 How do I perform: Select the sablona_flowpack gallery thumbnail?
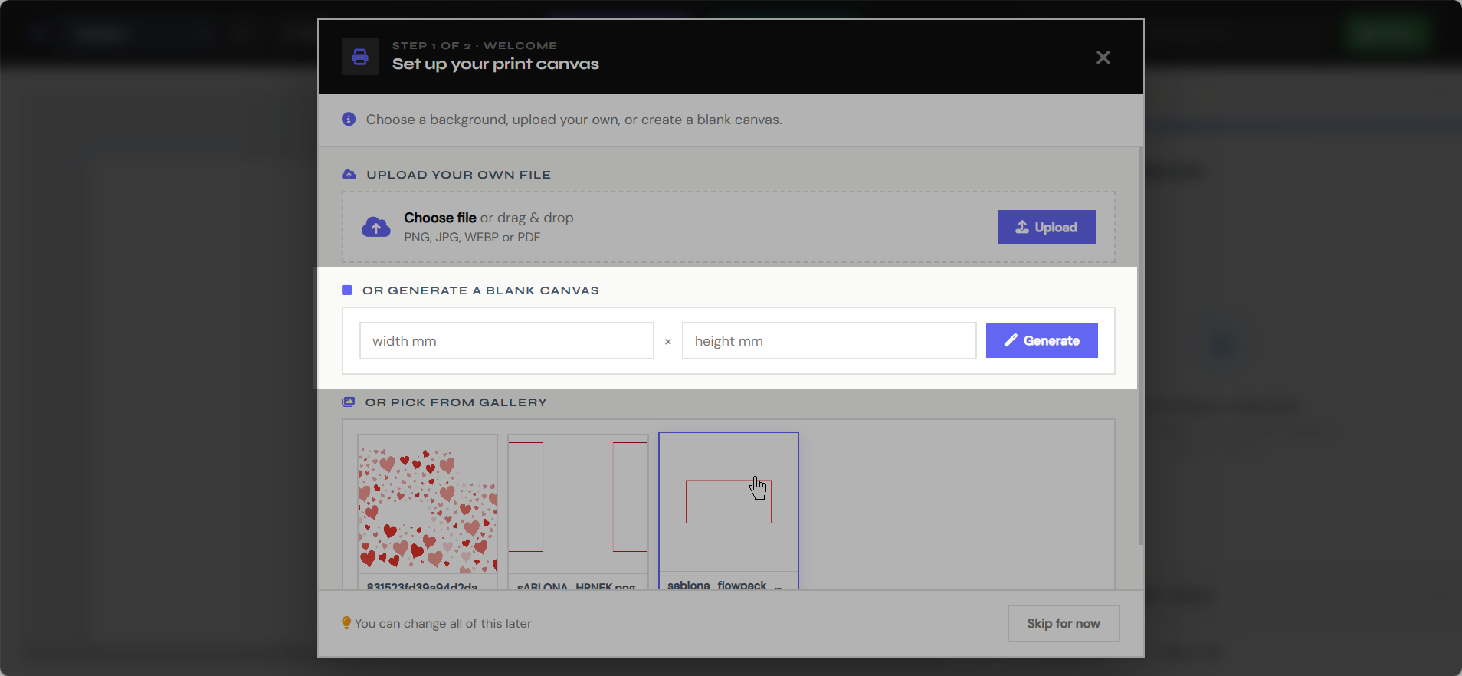tap(728, 511)
